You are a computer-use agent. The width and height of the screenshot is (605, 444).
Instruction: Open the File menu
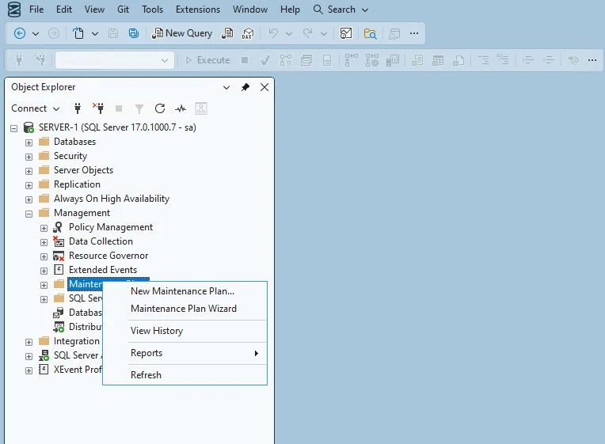36,9
